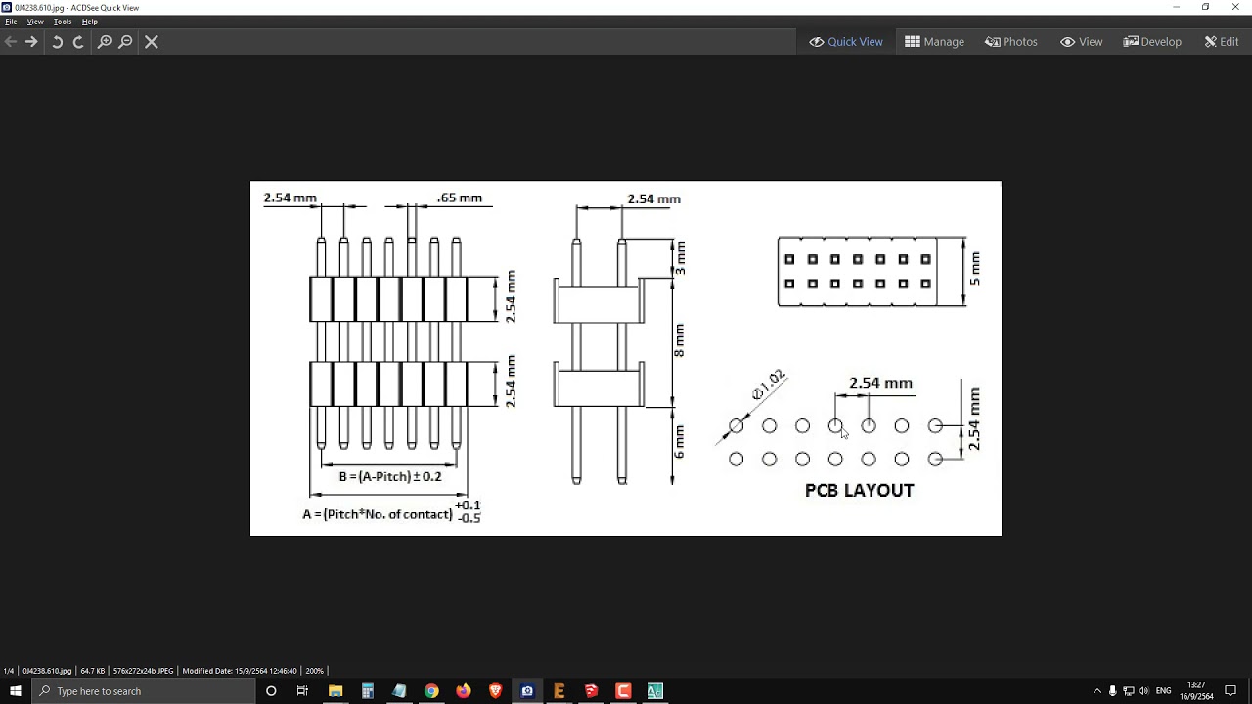Switch to Edit mode

point(1223,42)
